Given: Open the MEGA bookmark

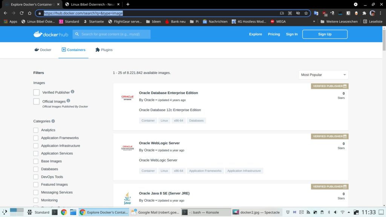Looking at the screenshot, I should [x=278, y=21].
